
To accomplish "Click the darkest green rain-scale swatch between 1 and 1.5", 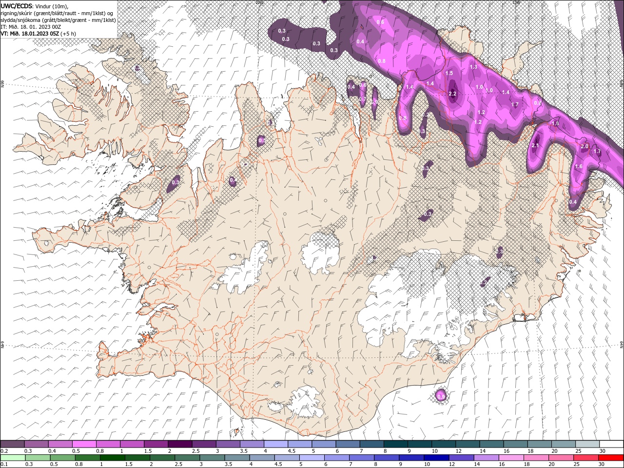I will [x=113, y=458].
